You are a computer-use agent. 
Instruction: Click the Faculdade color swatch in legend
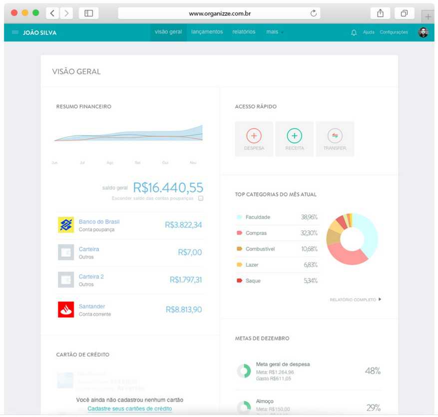pos(239,217)
